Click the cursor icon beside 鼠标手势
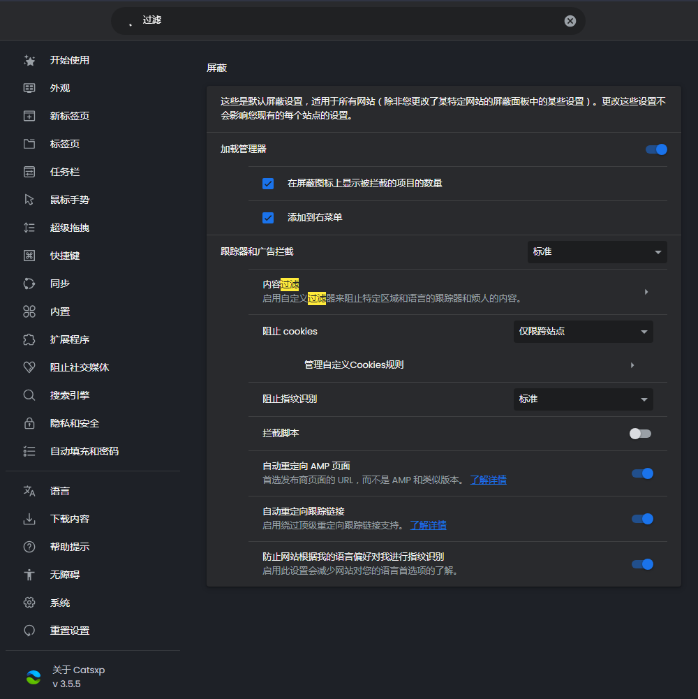 click(29, 200)
